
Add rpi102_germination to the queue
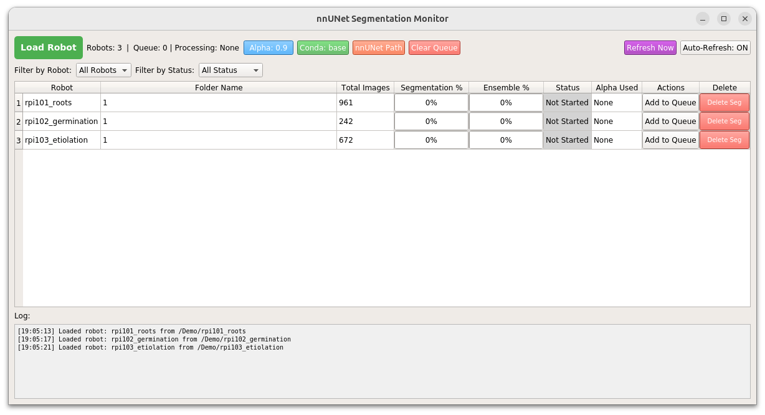[x=670, y=121]
